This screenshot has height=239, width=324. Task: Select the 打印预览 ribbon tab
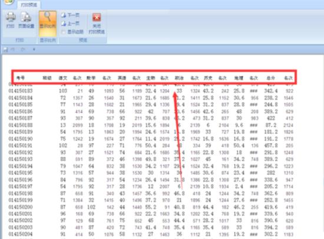(x=29, y=5)
